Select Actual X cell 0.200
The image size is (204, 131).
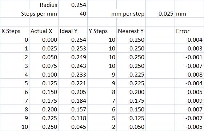(44, 109)
